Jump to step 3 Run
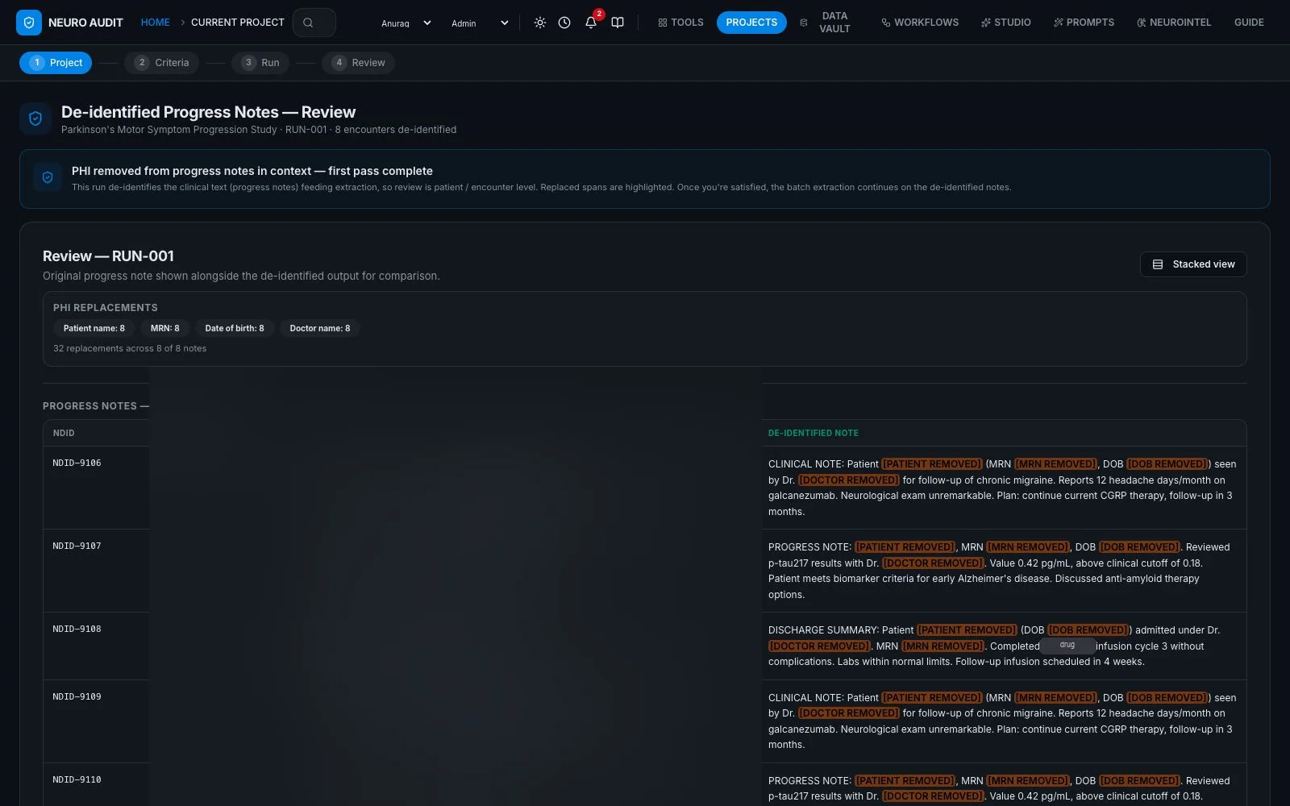Viewport: 1290px width, 806px height. click(260, 63)
